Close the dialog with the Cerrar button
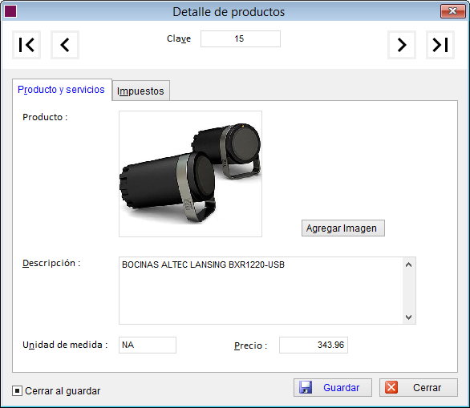Image resolution: width=470 pixels, height=408 pixels. pos(419,388)
